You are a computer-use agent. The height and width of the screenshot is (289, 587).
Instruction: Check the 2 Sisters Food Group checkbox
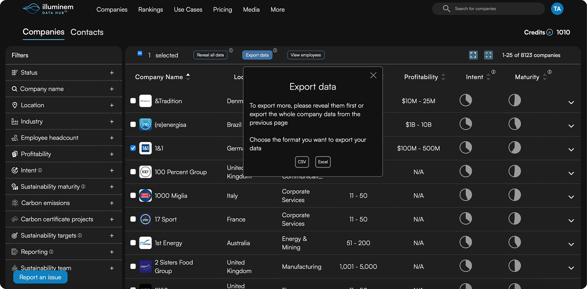[133, 267]
